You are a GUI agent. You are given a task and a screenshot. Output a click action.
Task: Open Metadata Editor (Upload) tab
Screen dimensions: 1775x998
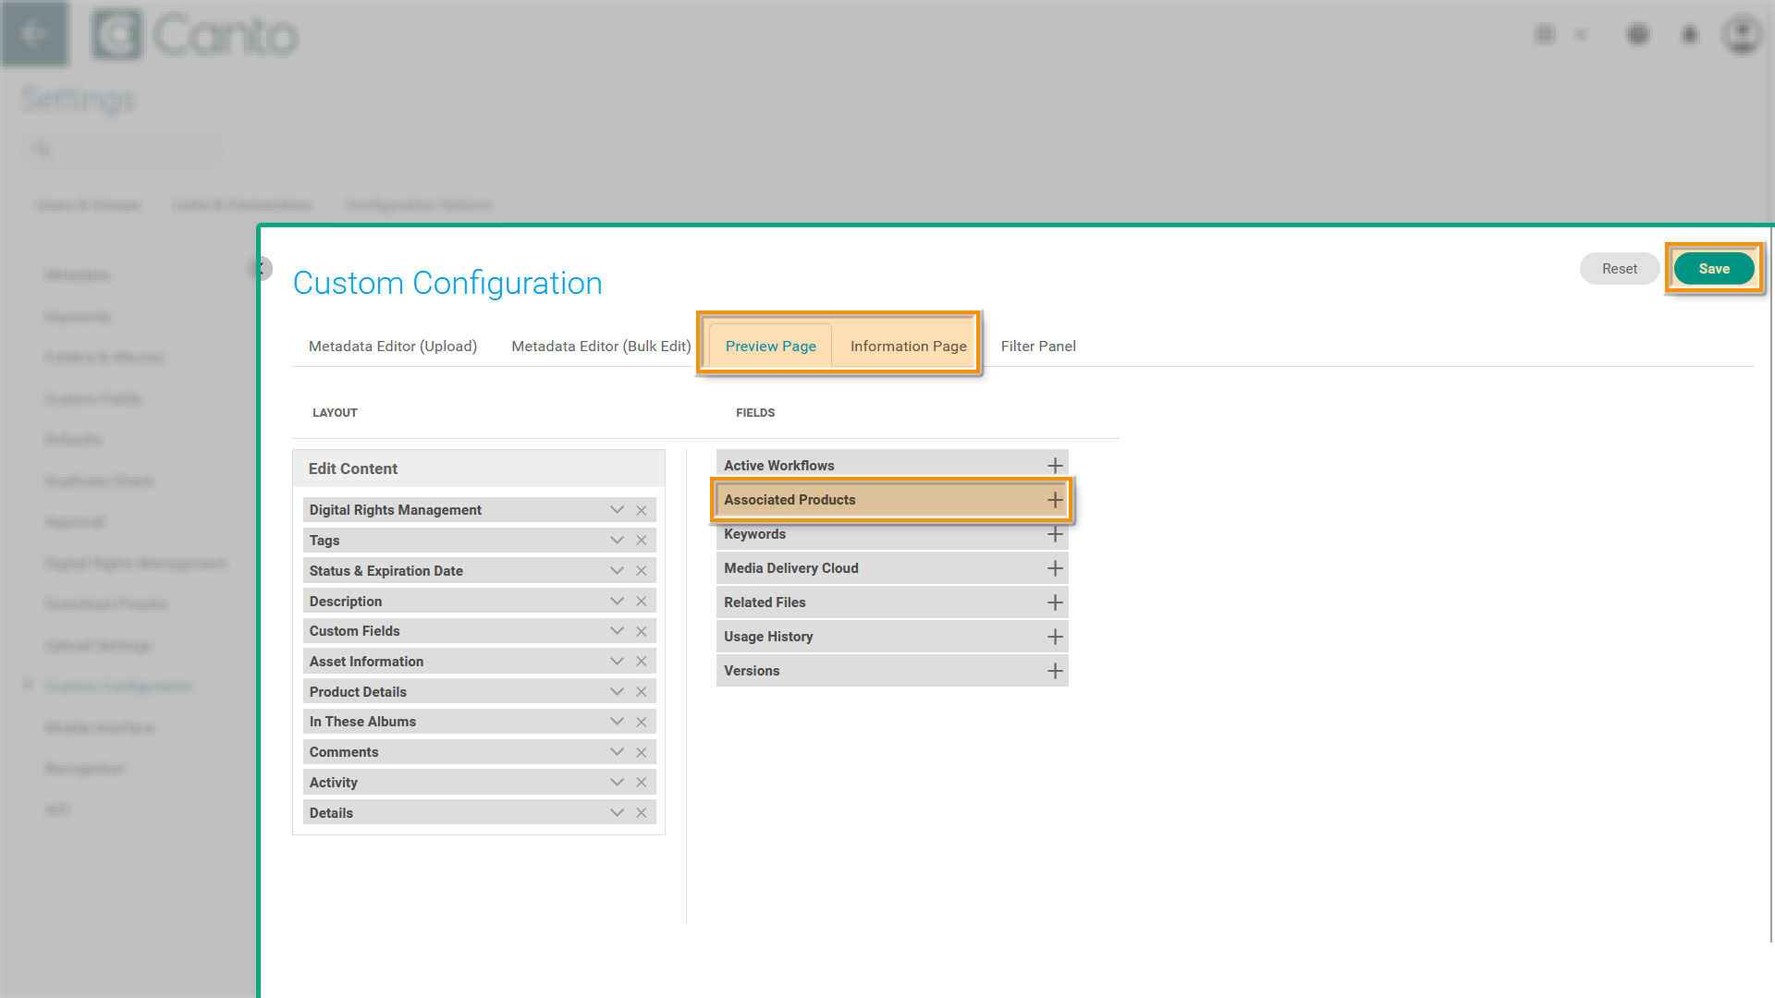(x=393, y=347)
